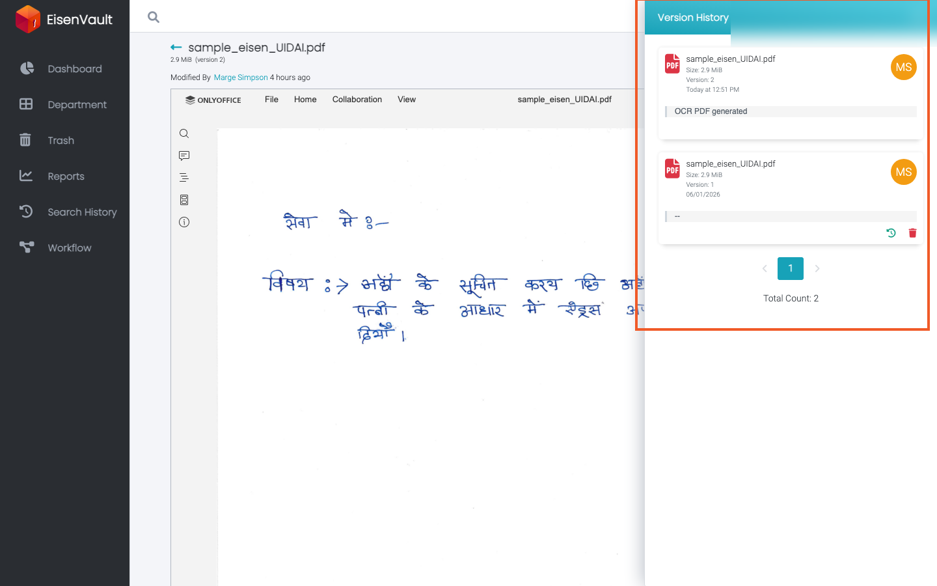Restore Version 1 using green revert icon

pyautogui.click(x=891, y=233)
